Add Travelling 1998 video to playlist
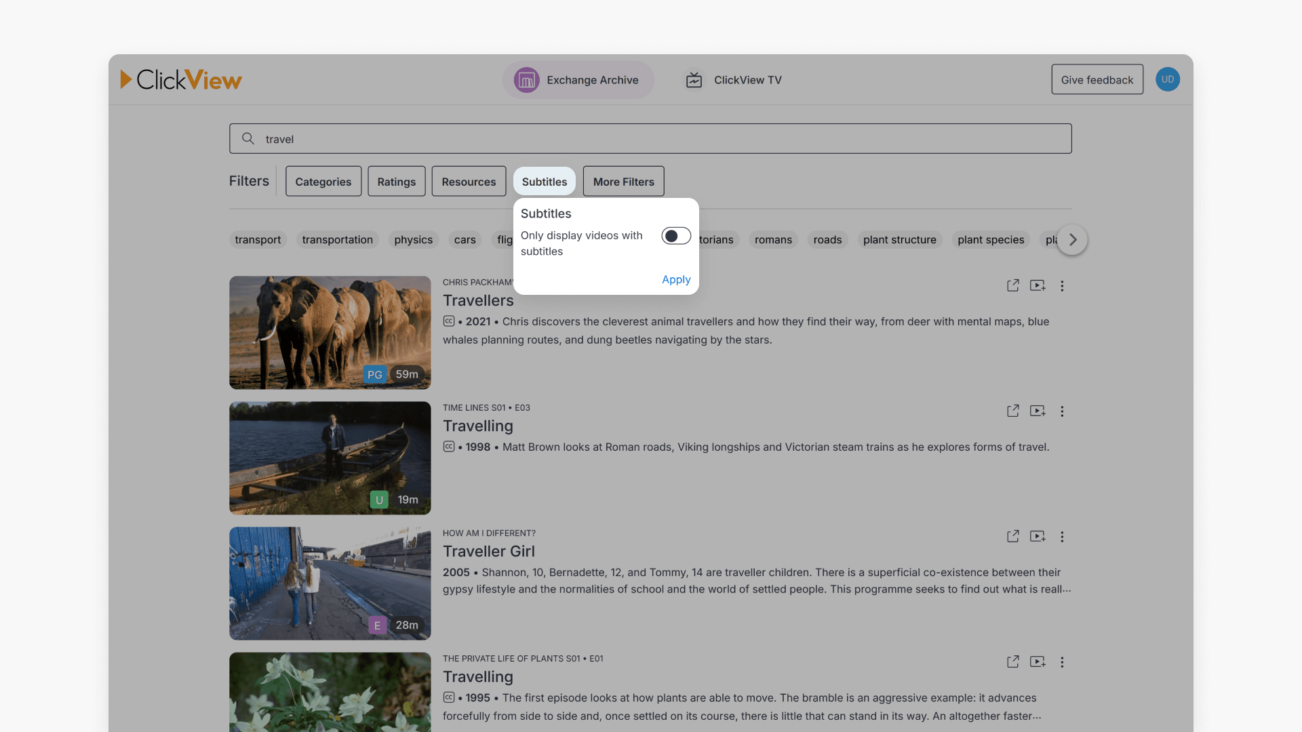 1037,411
